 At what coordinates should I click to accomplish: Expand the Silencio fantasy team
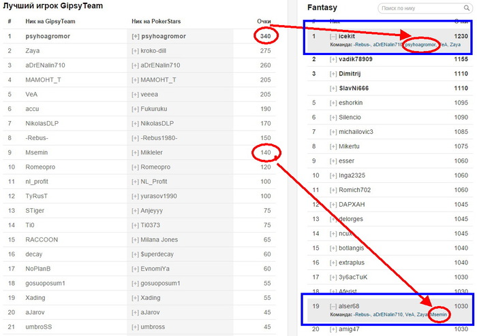pos(333,118)
